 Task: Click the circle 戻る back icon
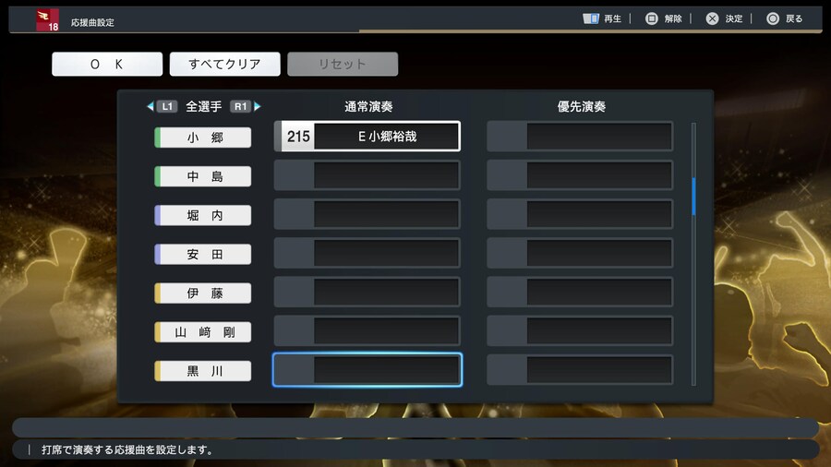773,18
